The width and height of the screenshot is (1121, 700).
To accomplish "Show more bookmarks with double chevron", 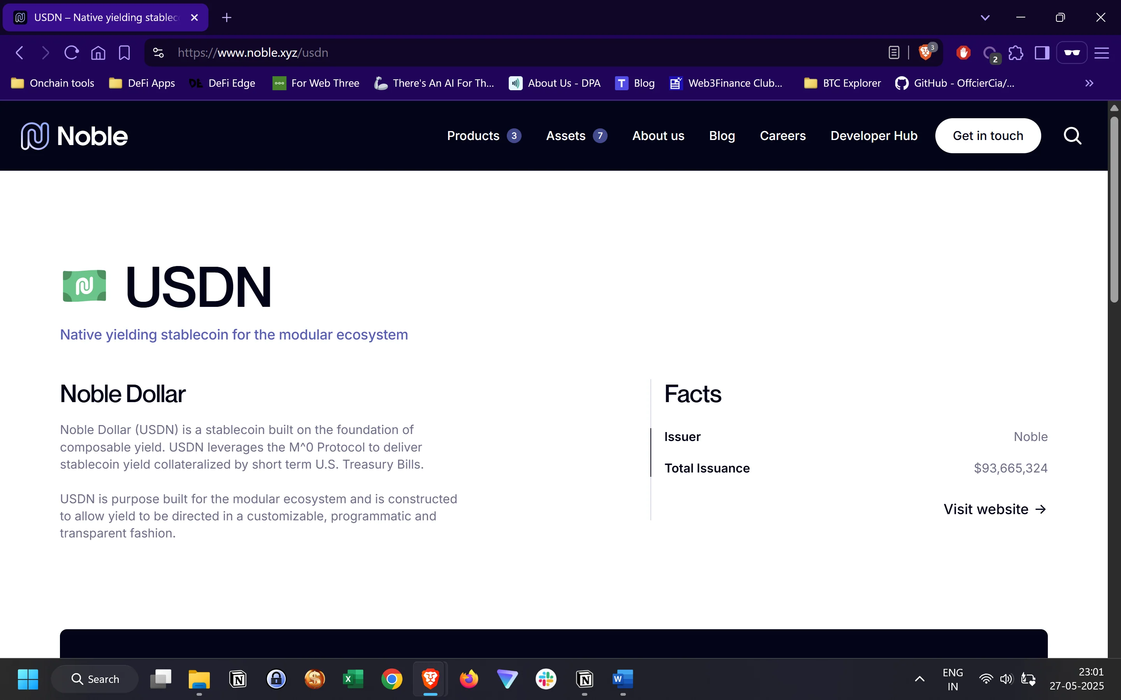I will 1089,83.
